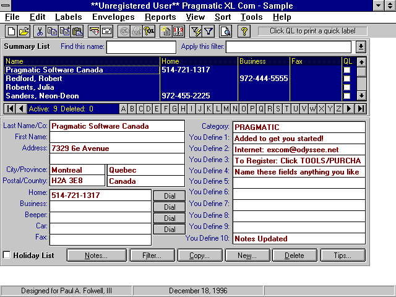Expand the Apply this filter dropdown arrow

361,47
